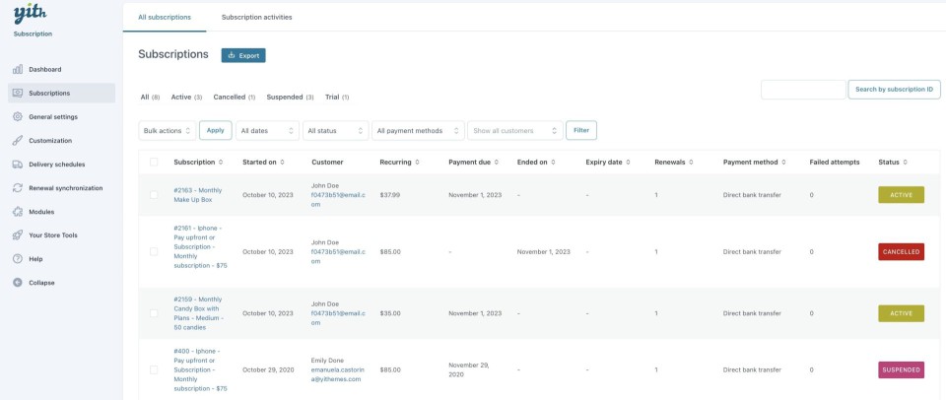Image resolution: width=946 pixels, height=400 pixels.
Task: Click the red Cancelled status badge
Action: [x=901, y=252]
